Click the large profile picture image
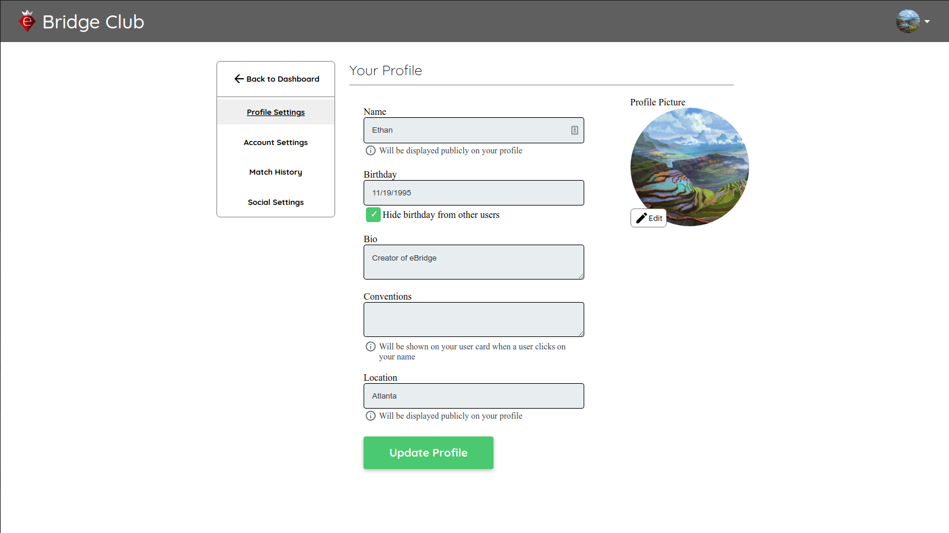Screen dimensions: 949x533 [x=690, y=167]
